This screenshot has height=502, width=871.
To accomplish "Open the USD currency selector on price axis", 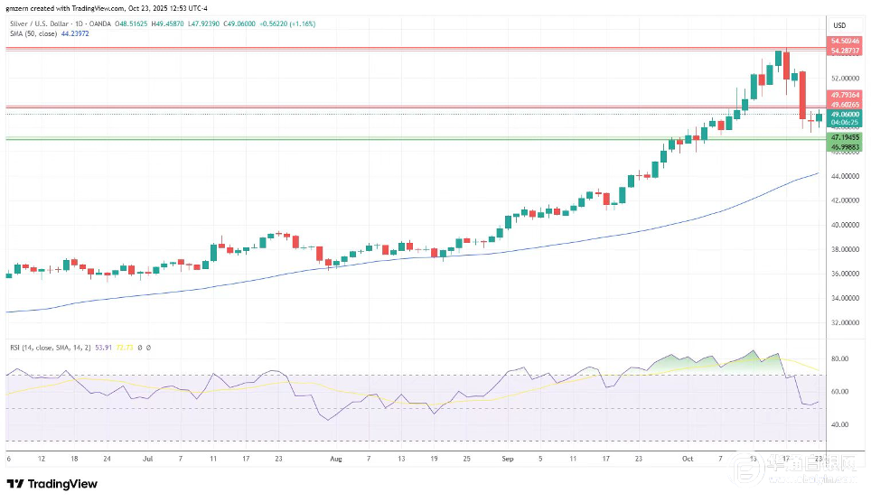I will tap(838, 24).
